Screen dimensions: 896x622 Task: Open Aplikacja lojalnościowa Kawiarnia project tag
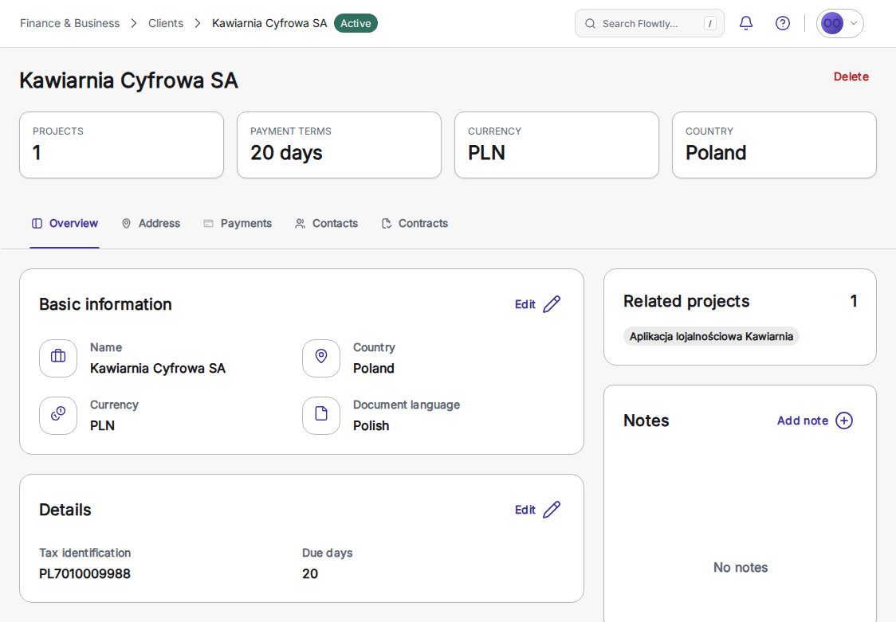(711, 337)
